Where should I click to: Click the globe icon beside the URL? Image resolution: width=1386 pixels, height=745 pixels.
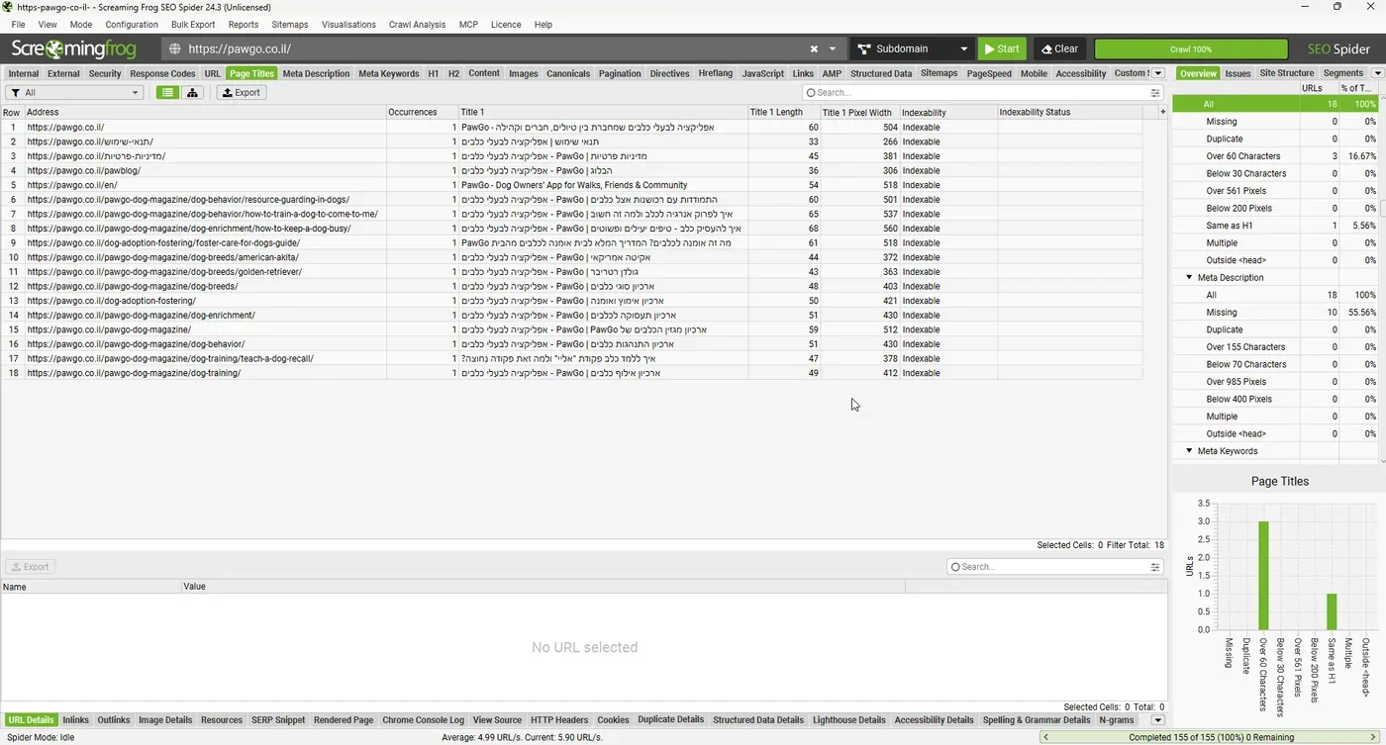175,48
